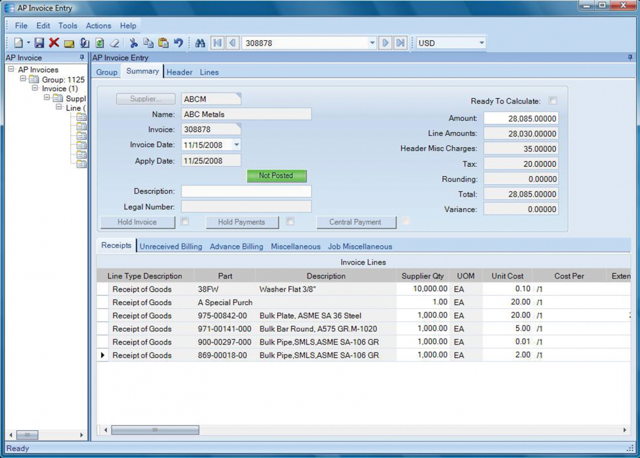Cut selection with the scissors icon
Viewport: 640px width, 458px height.
tap(133, 43)
